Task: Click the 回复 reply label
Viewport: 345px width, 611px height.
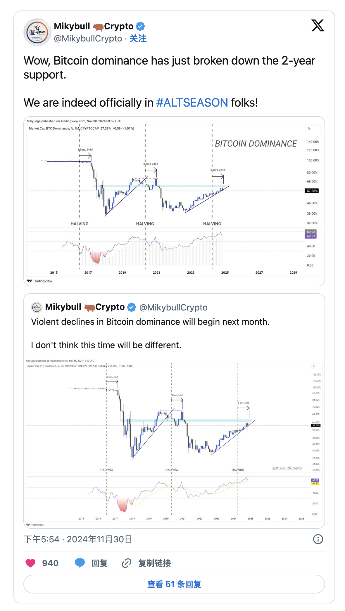Action: click(x=99, y=563)
